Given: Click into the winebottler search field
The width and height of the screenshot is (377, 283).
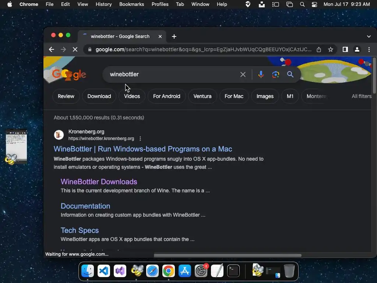Looking at the screenshot, I should click(173, 74).
